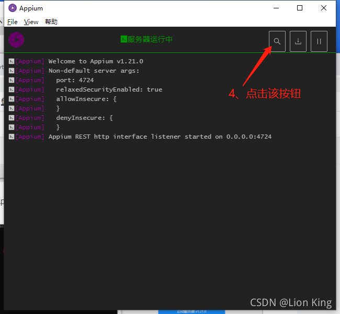Select the 'port: 4724' log line

75,80
